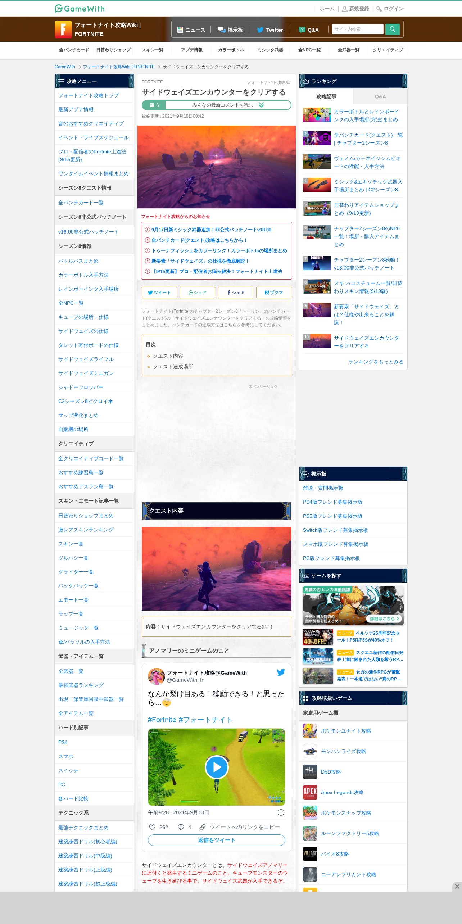This screenshot has height=924, width=462.
Task: Click the tweet heart like icon
Action: tap(152, 827)
